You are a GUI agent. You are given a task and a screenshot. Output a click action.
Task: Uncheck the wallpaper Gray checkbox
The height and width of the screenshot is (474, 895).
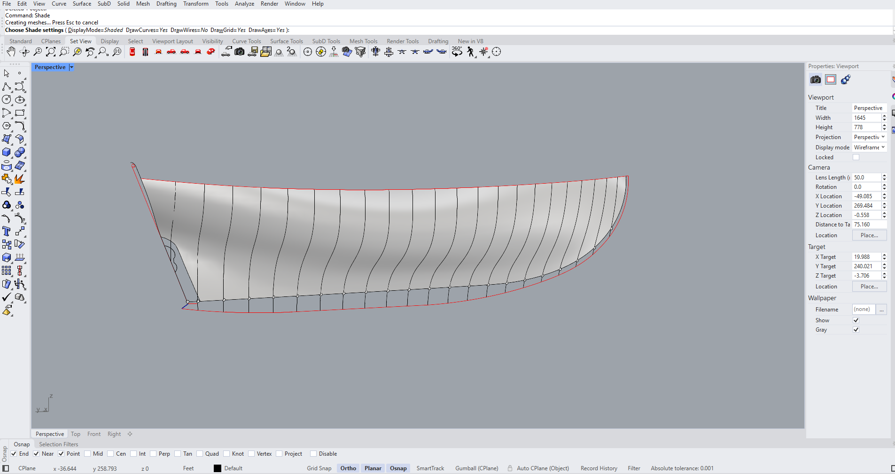pyautogui.click(x=856, y=330)
